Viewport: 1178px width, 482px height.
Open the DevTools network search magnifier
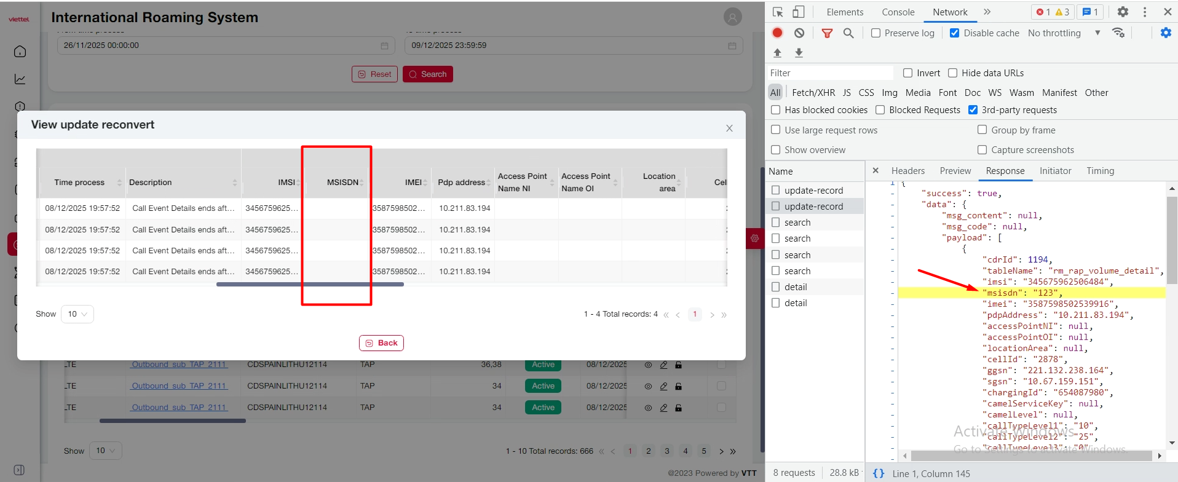tap(848, 33)
